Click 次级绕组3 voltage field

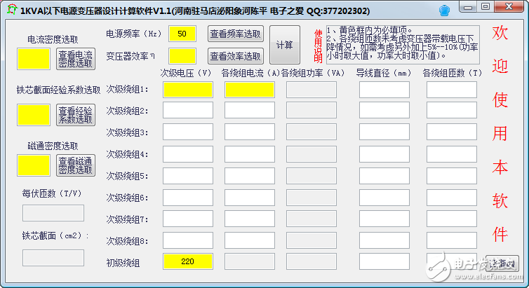pos(188,132)
